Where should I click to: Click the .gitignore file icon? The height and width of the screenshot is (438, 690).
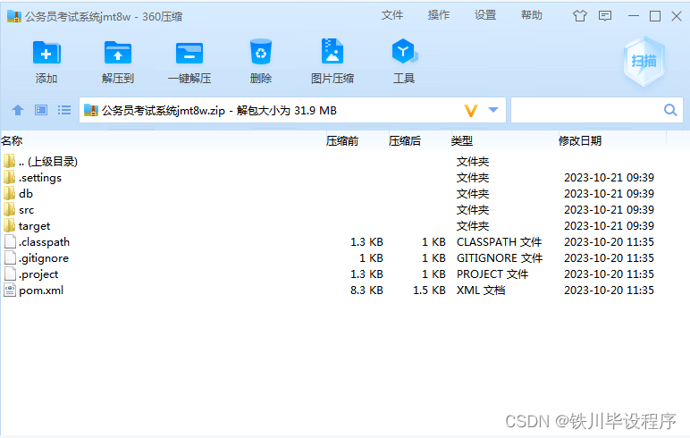(10, 258)
